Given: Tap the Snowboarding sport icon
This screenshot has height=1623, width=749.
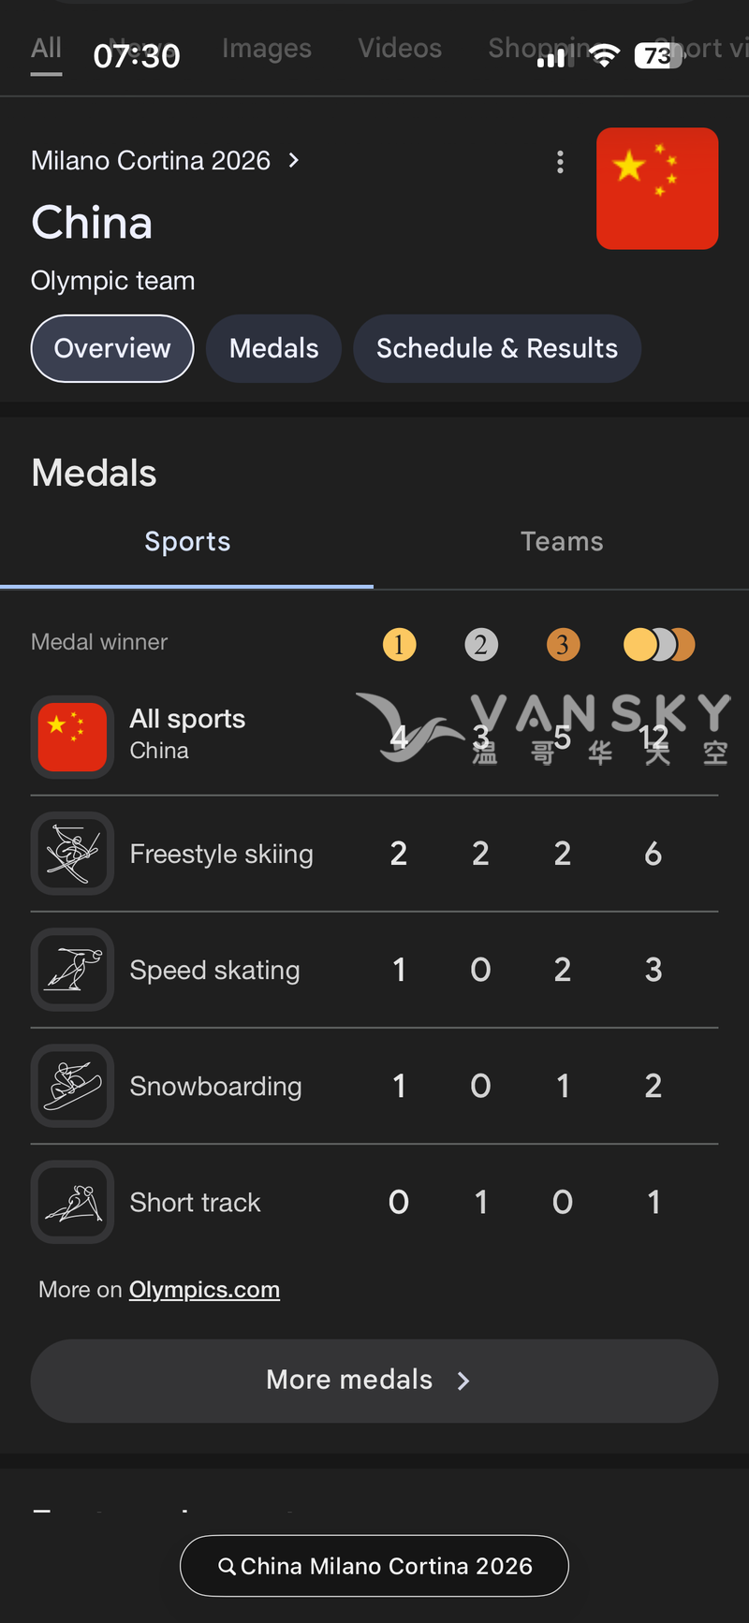Looking at the screenshot, I should [73, 1085].
